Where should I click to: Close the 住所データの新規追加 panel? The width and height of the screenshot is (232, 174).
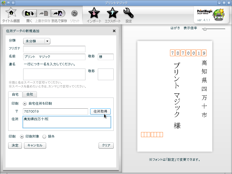click(x=114, y=31)
